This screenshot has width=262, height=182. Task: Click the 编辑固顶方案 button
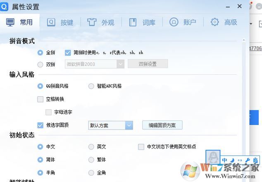(x=162, y=125)
